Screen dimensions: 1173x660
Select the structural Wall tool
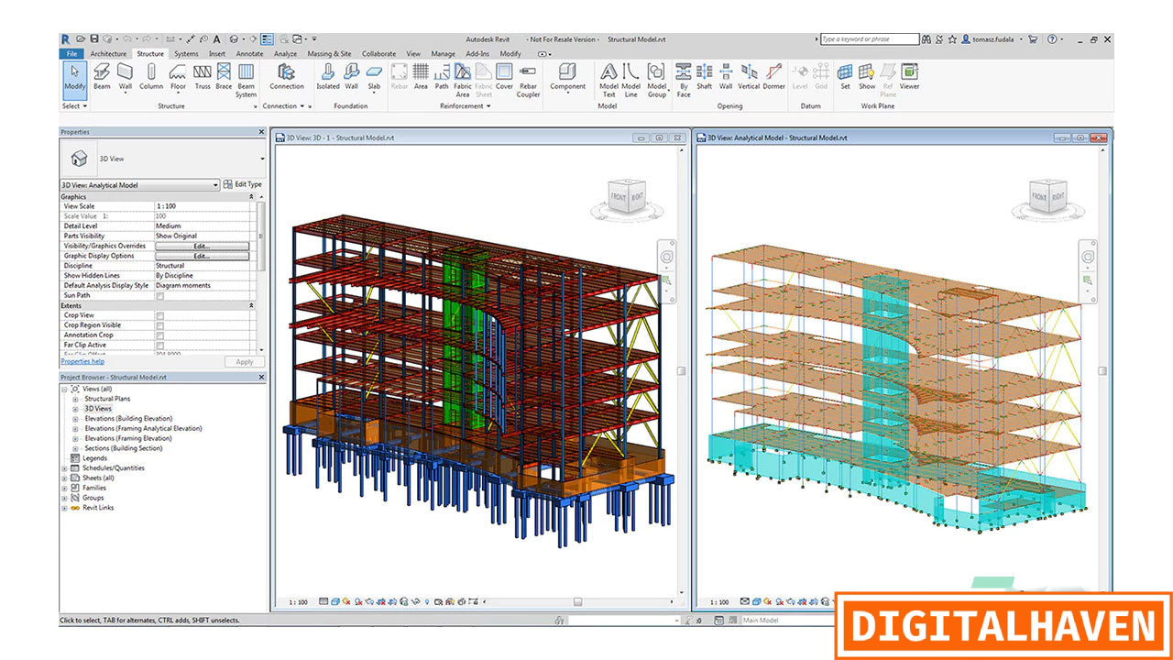pos(126,79)
